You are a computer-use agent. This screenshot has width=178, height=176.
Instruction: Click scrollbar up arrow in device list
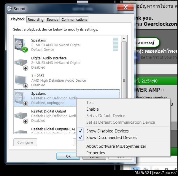coord(124,38)
